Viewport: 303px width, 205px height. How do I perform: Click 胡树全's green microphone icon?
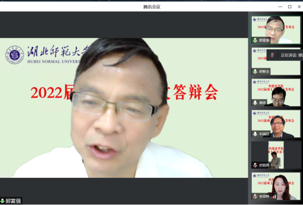pyautogui.click(x=255, y=71)
